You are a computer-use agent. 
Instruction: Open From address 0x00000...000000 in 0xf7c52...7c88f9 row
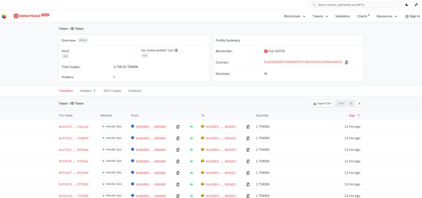pyautogui.click(x=151, y=138)
